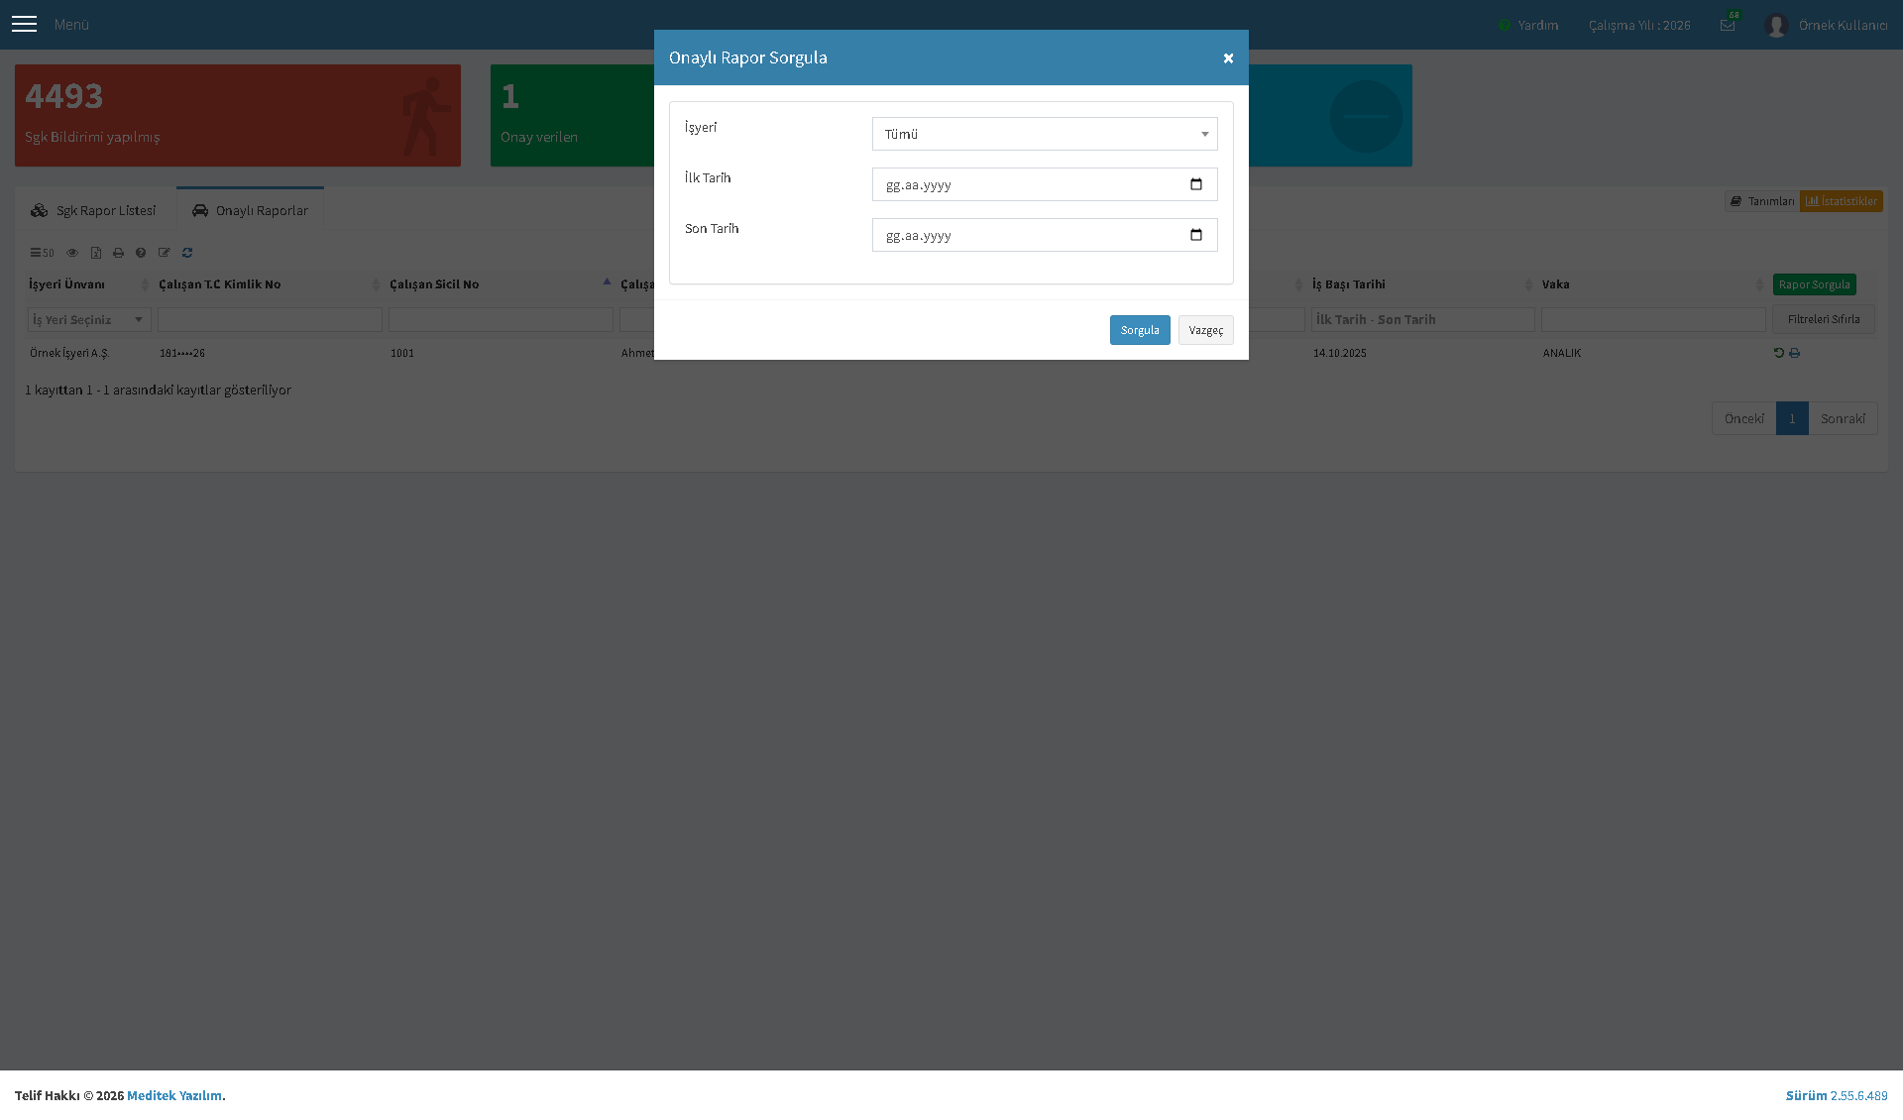Click the help question-mark icon in toolbar
The image size is (1903, 1120).
(141, 253)
